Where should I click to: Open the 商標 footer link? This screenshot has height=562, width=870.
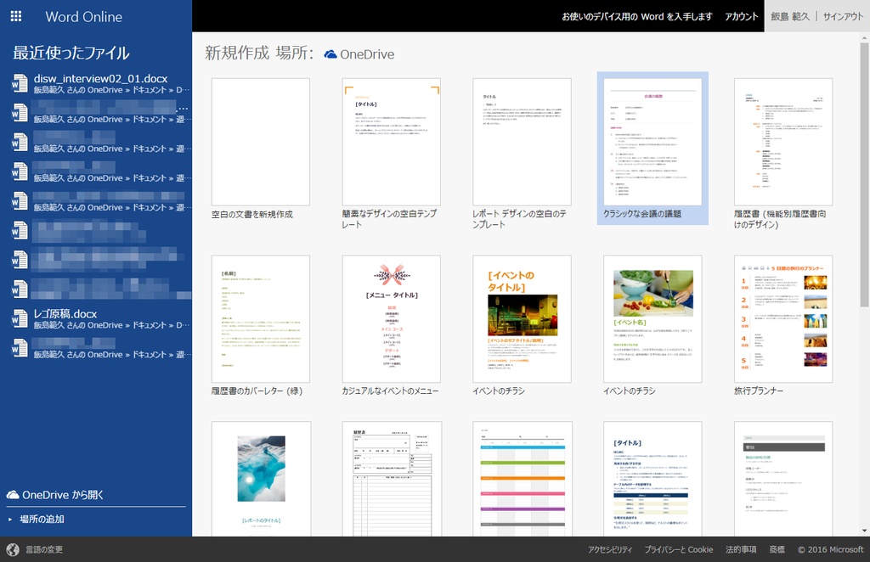point(777,549)
